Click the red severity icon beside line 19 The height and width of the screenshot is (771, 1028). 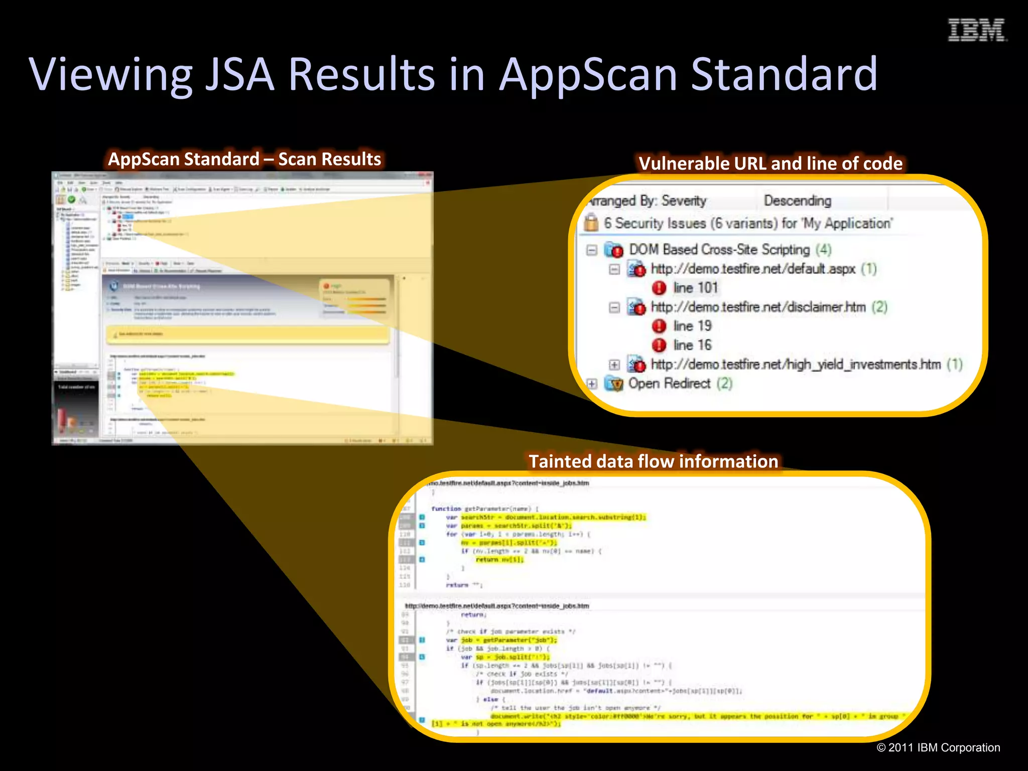[x=659, y=326]
